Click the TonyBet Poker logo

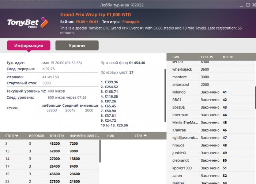click(x=27, y=23)
